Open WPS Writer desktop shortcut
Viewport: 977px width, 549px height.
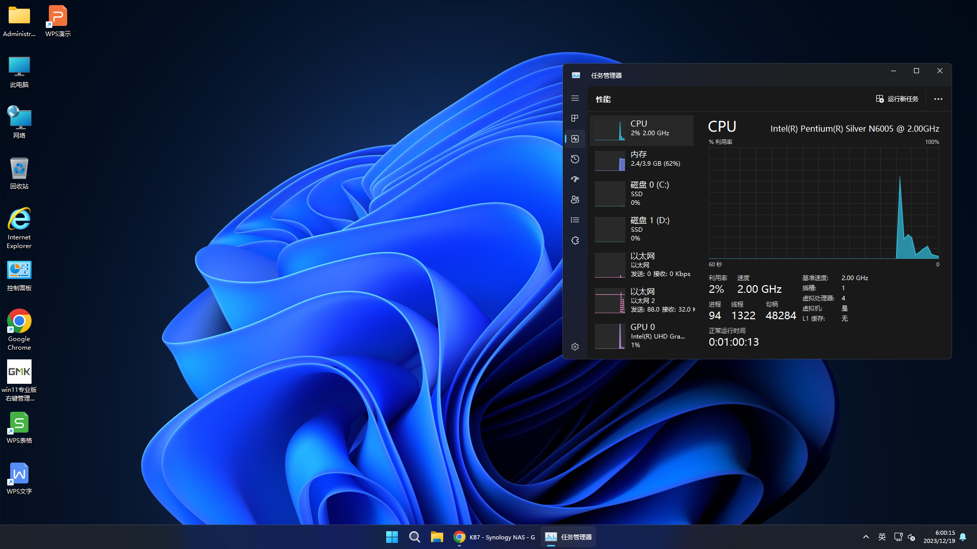[x=19, y=479]
